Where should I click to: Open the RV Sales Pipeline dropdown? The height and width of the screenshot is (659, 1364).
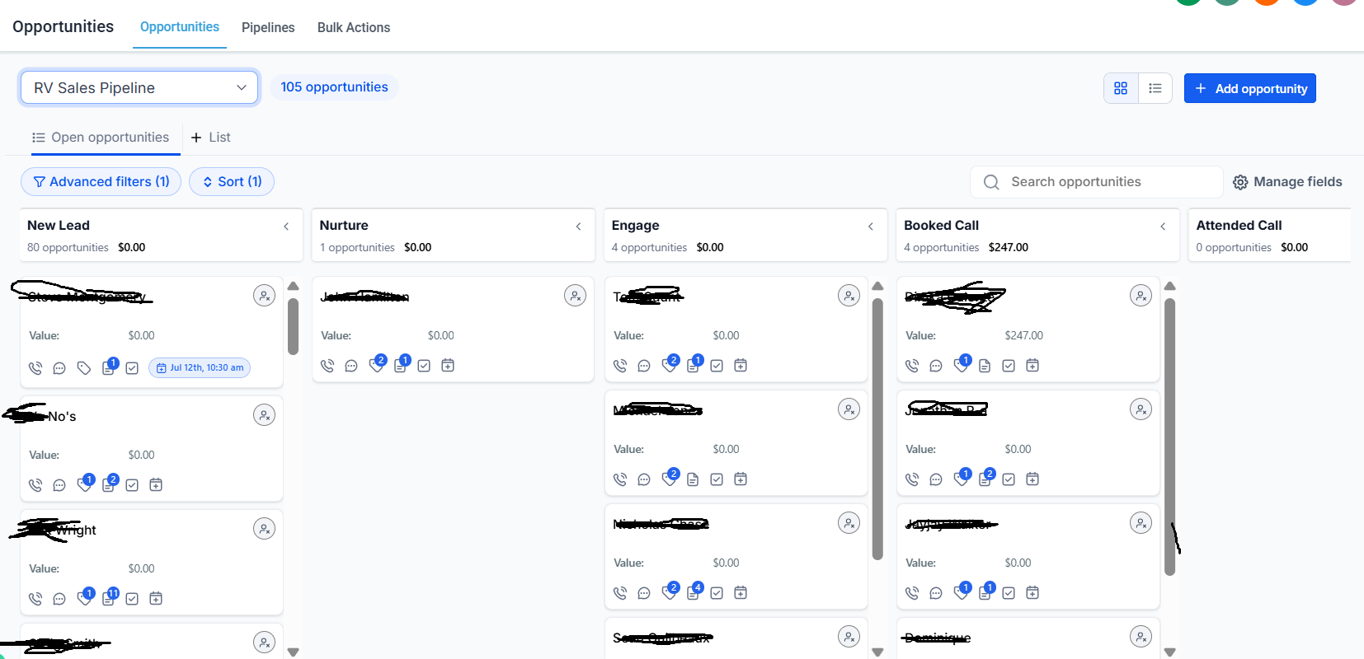click(x=139, y=87)
